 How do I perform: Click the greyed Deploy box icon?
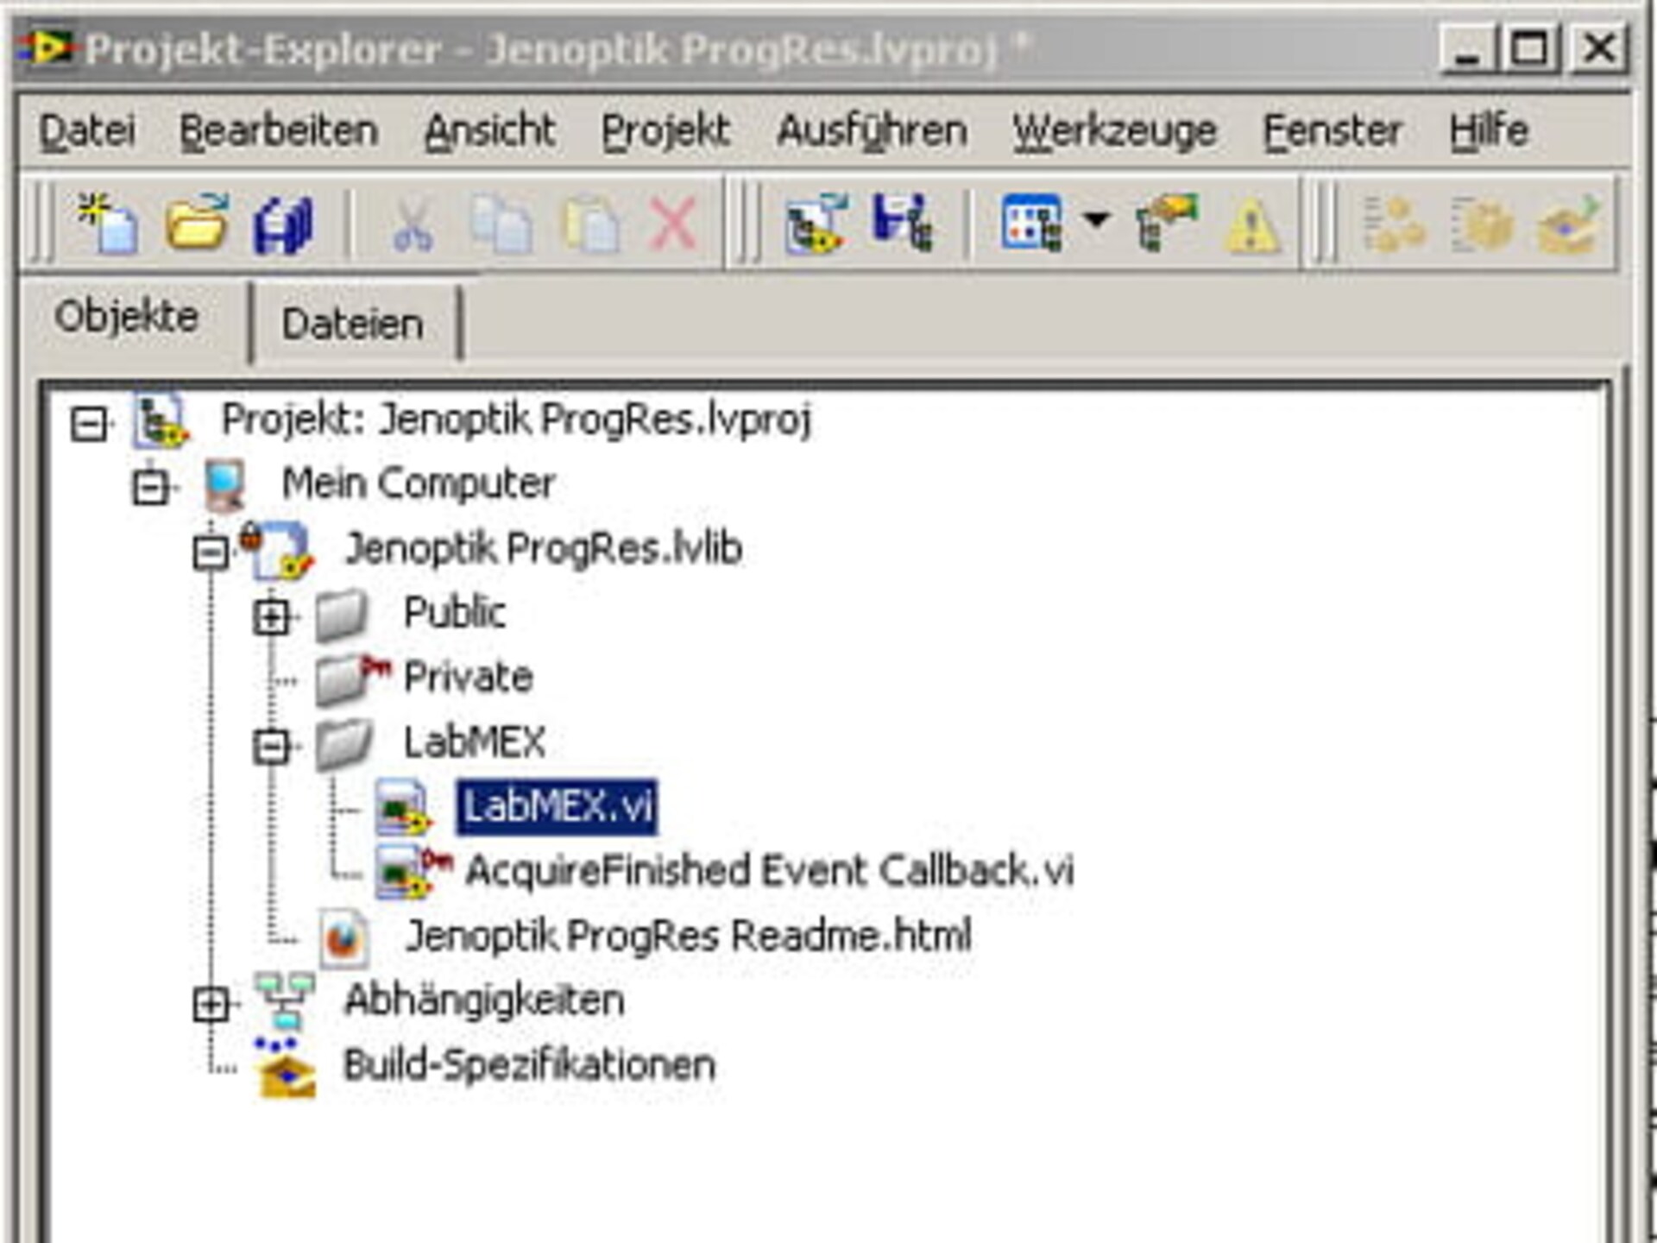click(1569, 224)
